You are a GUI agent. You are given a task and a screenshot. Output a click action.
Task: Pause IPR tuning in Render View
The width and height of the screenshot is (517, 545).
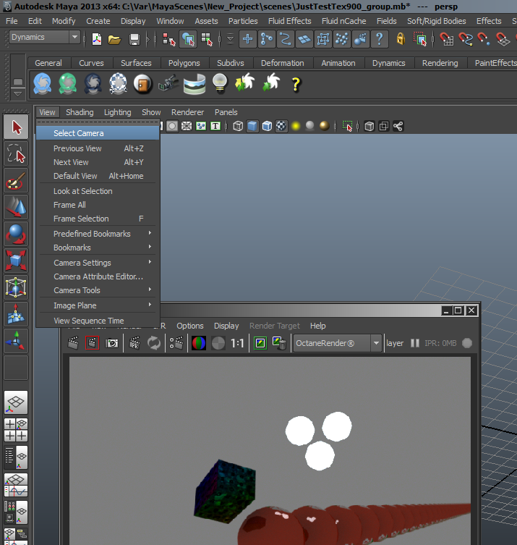[x=415, y=343]
